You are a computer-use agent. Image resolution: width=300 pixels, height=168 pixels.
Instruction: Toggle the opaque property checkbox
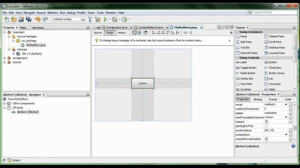266,121
